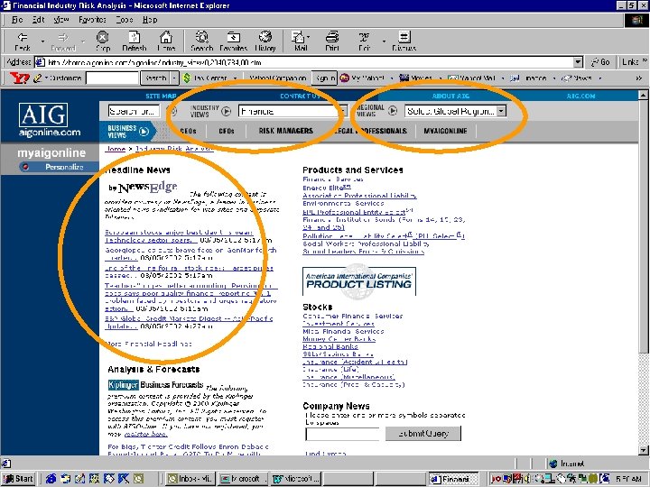This screenshot has height=487, width=650.
Task: Click the Submit Query button
Action: 423,434
